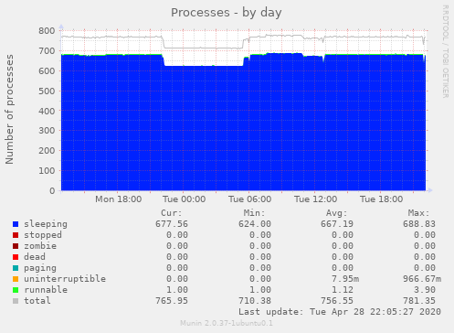Screen dimensions: 454x333
Task: Click the zombie legend color swatch
Action: [16, 246]
